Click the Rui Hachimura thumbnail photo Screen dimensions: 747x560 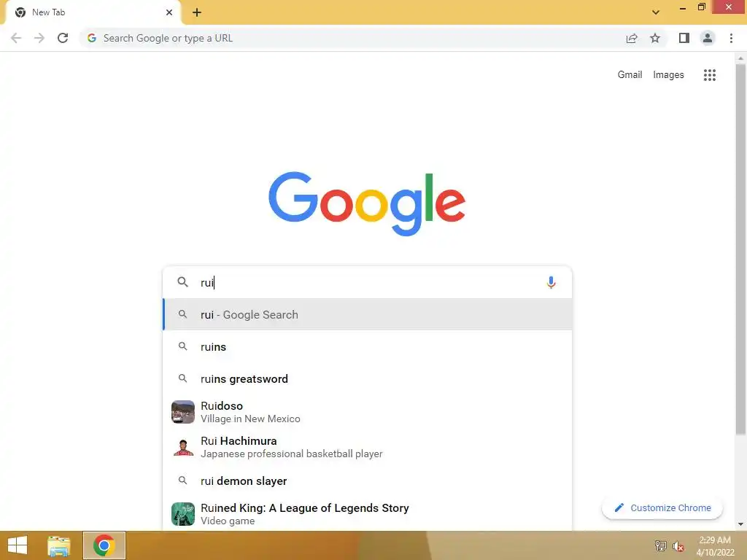tap(183, 447)
